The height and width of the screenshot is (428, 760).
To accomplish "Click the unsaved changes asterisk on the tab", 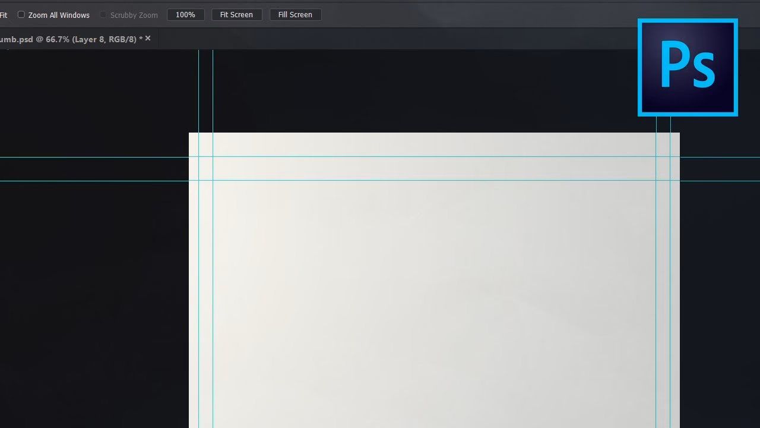I will [x=141, y=38].
